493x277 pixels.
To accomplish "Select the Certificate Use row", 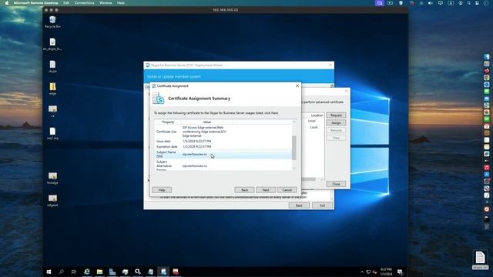I will (x=223, y=132).
